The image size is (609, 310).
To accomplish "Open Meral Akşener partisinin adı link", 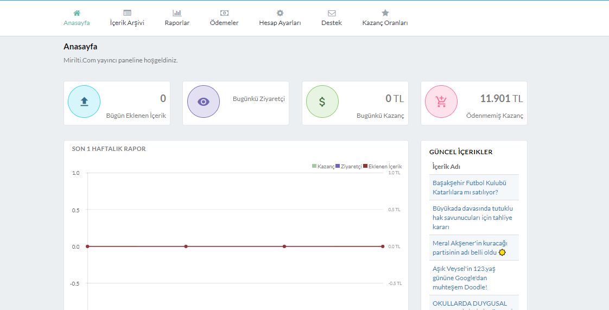I will pyautogui.click(x=470, y=248).
